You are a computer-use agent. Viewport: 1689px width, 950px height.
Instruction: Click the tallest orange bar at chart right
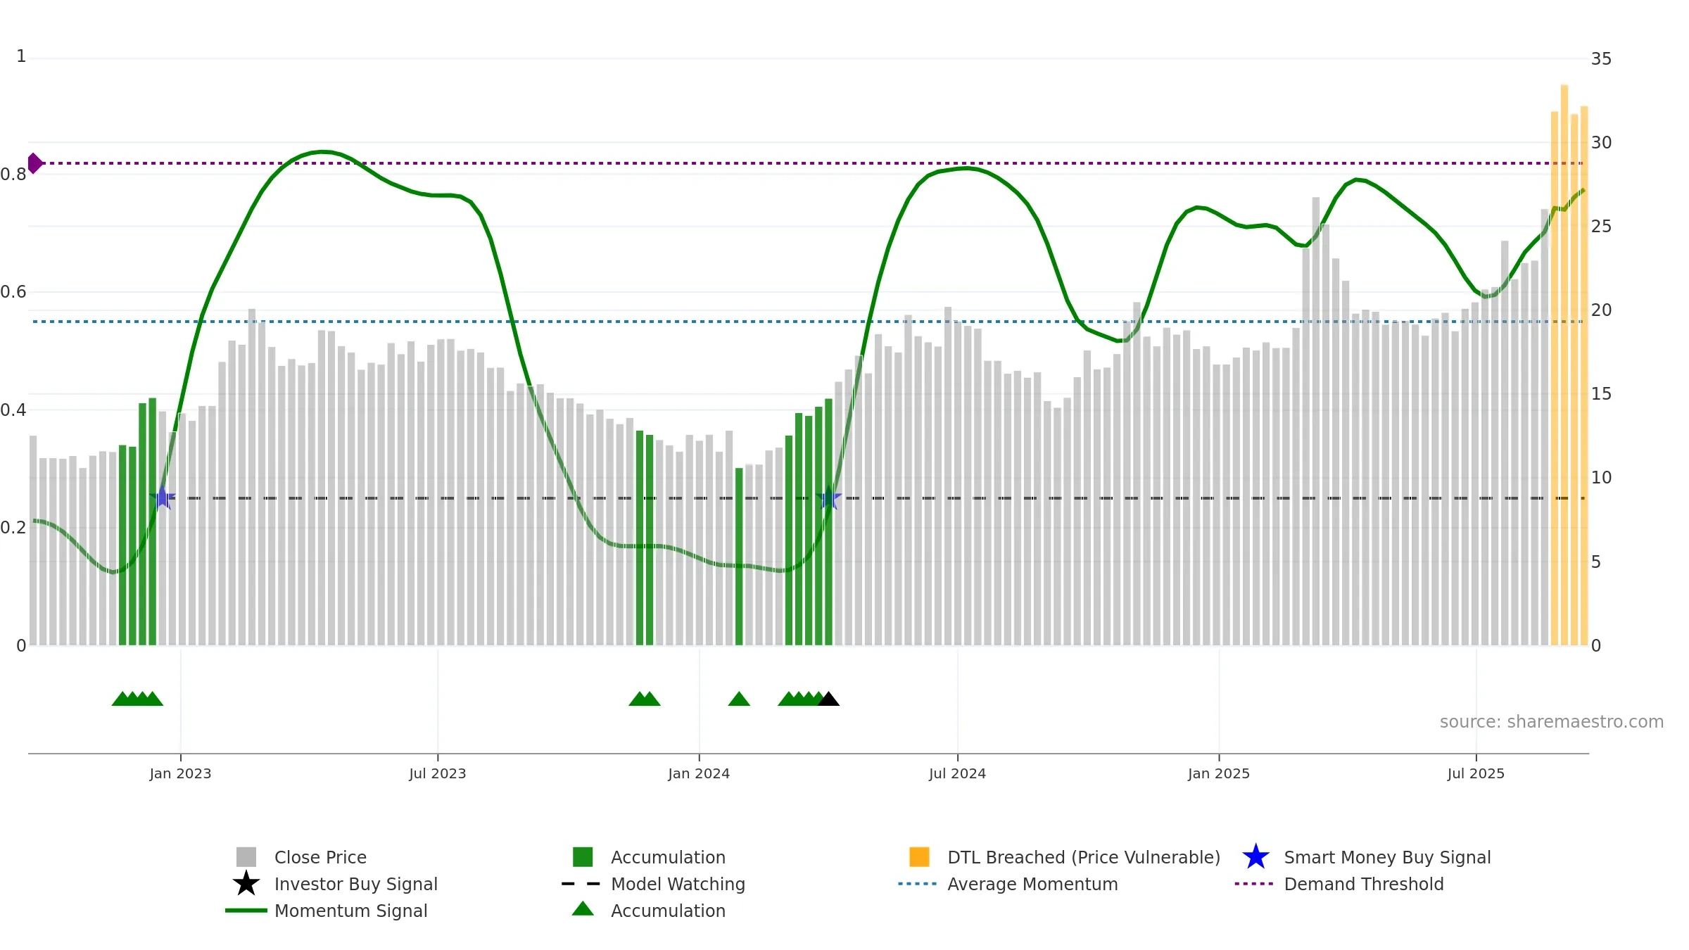[1564, 365]
